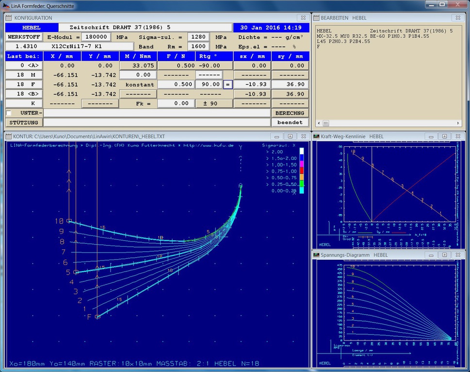Click the E-Modul value field 180000
The image size is (470, 372).
pyautogui.click(x=96, y=37)
